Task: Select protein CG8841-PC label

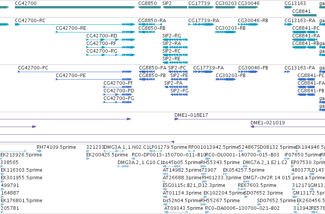Action: click(311, 76)
